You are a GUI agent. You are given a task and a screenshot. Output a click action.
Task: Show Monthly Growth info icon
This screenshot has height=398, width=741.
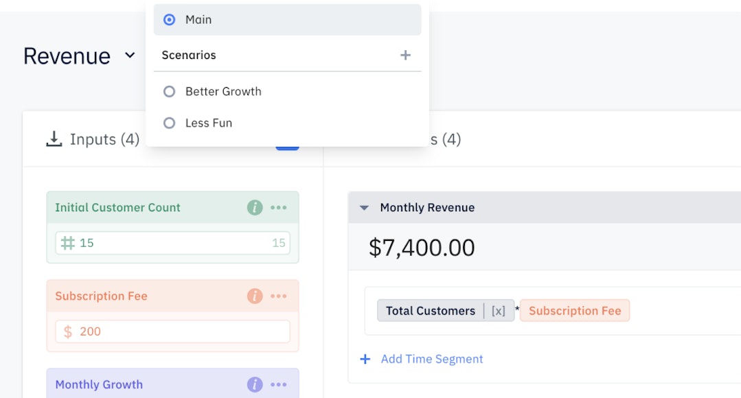point(255,385)
